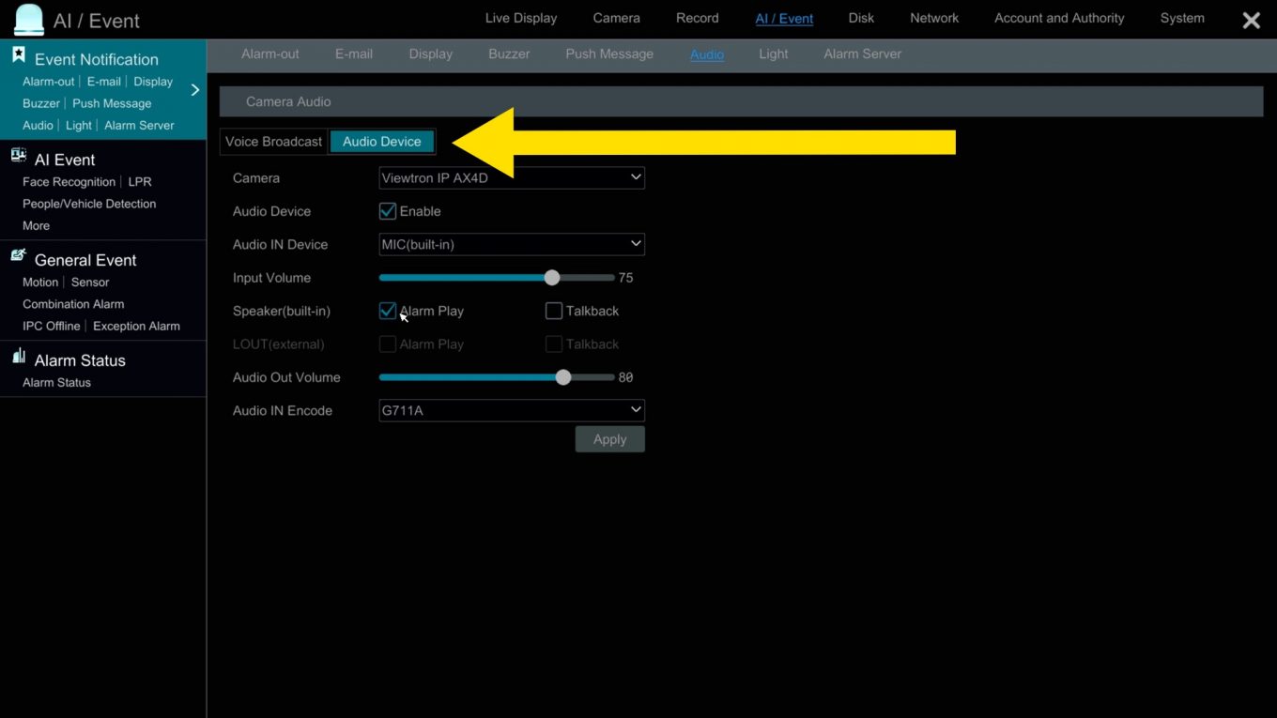Open the Audio IN Encode dropdown
Screen dimensions: 1277x718
click(512, 410)
